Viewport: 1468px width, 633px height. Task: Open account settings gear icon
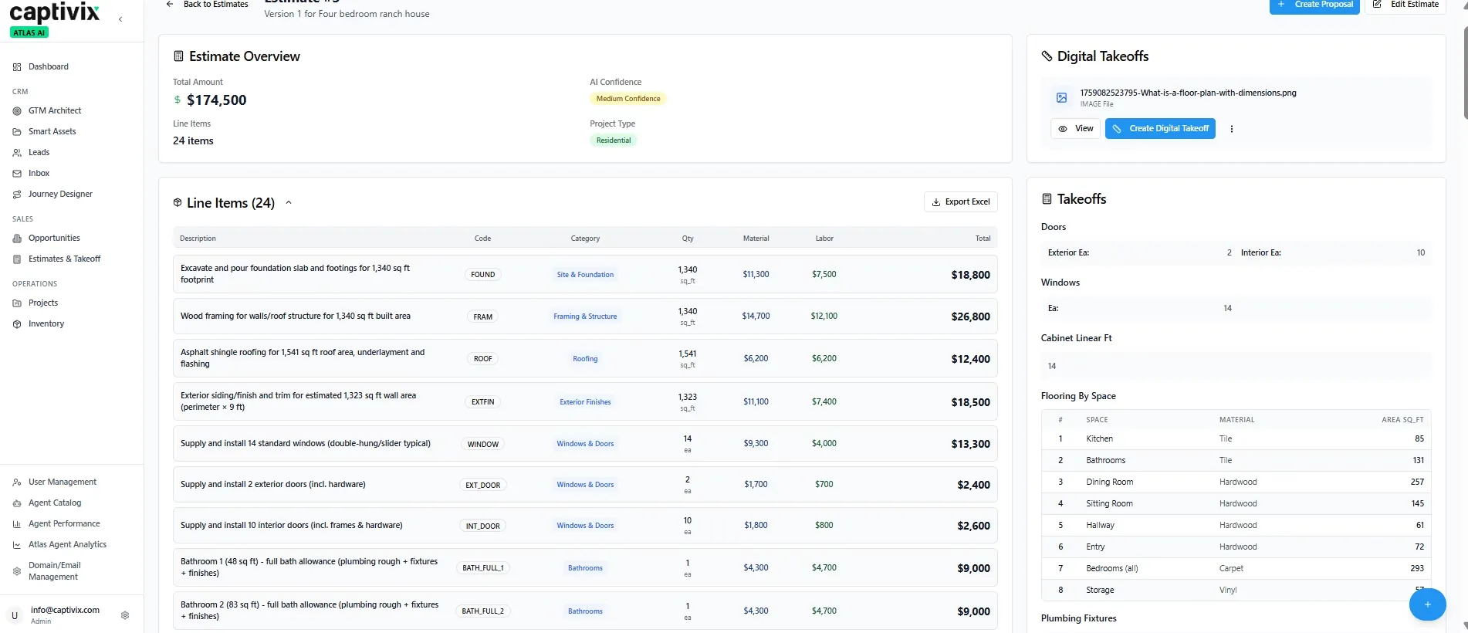[125, 615]
